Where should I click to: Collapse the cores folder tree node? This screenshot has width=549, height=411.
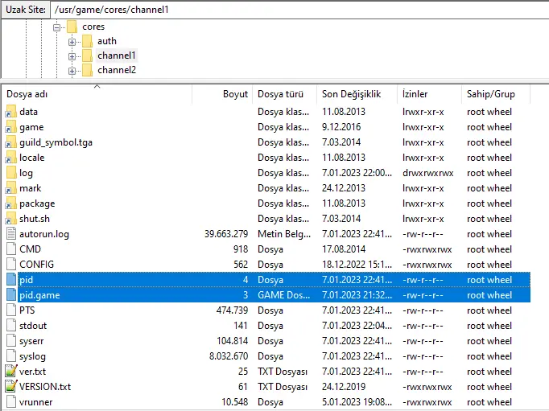tap(57, 27)
